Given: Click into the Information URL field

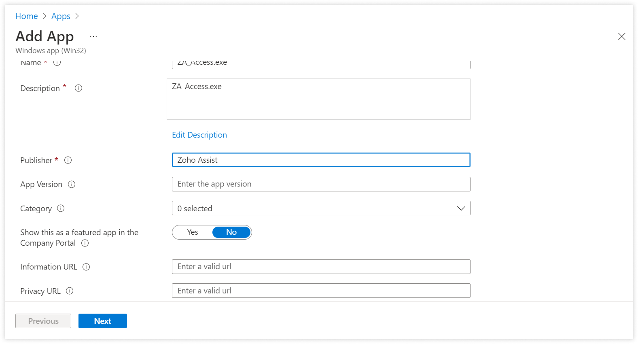Looking at the screenshot, I should [321, 267].
